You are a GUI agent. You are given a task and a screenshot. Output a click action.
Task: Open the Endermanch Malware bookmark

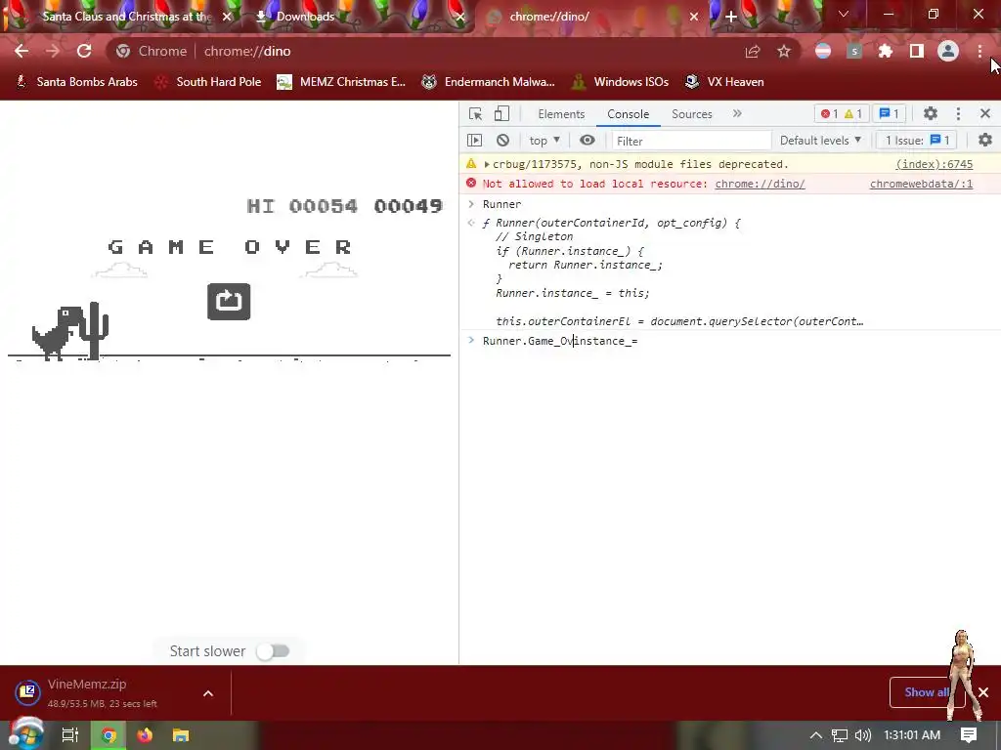[x=489, y=82]
